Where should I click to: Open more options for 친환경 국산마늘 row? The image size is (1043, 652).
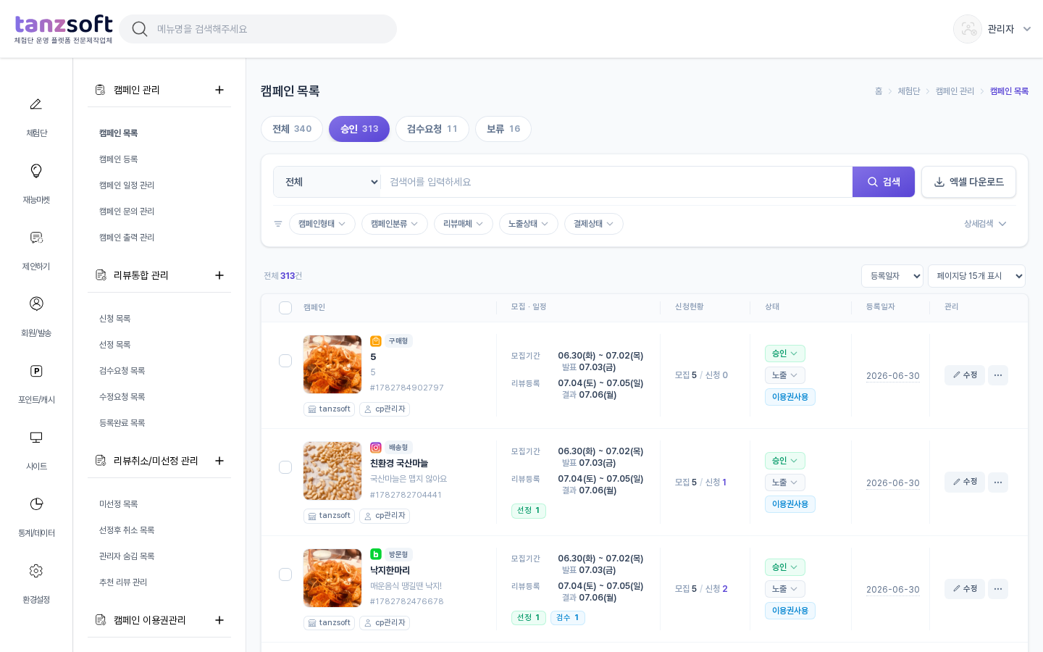coord(998,482)
